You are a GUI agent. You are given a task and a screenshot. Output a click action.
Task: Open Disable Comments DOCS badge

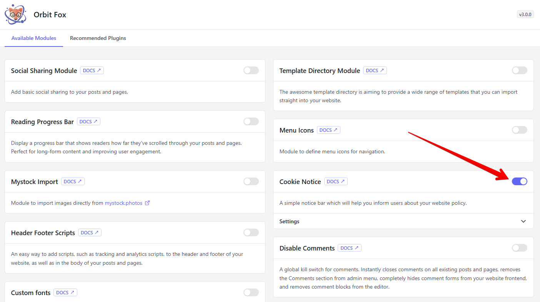(349, 248)
